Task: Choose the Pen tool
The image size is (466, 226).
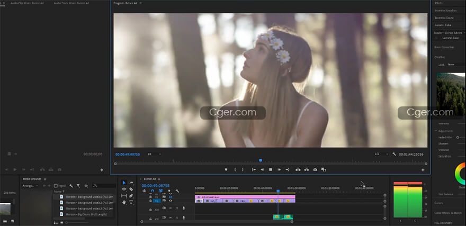Action: [131, 196]
